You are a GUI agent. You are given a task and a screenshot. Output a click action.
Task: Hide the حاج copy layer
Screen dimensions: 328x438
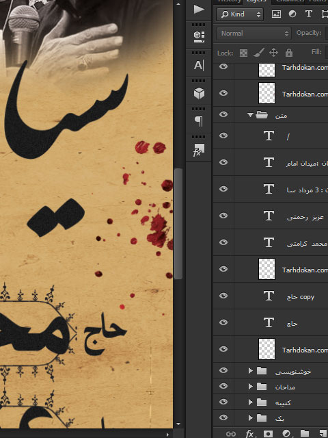tap(223, 295)
